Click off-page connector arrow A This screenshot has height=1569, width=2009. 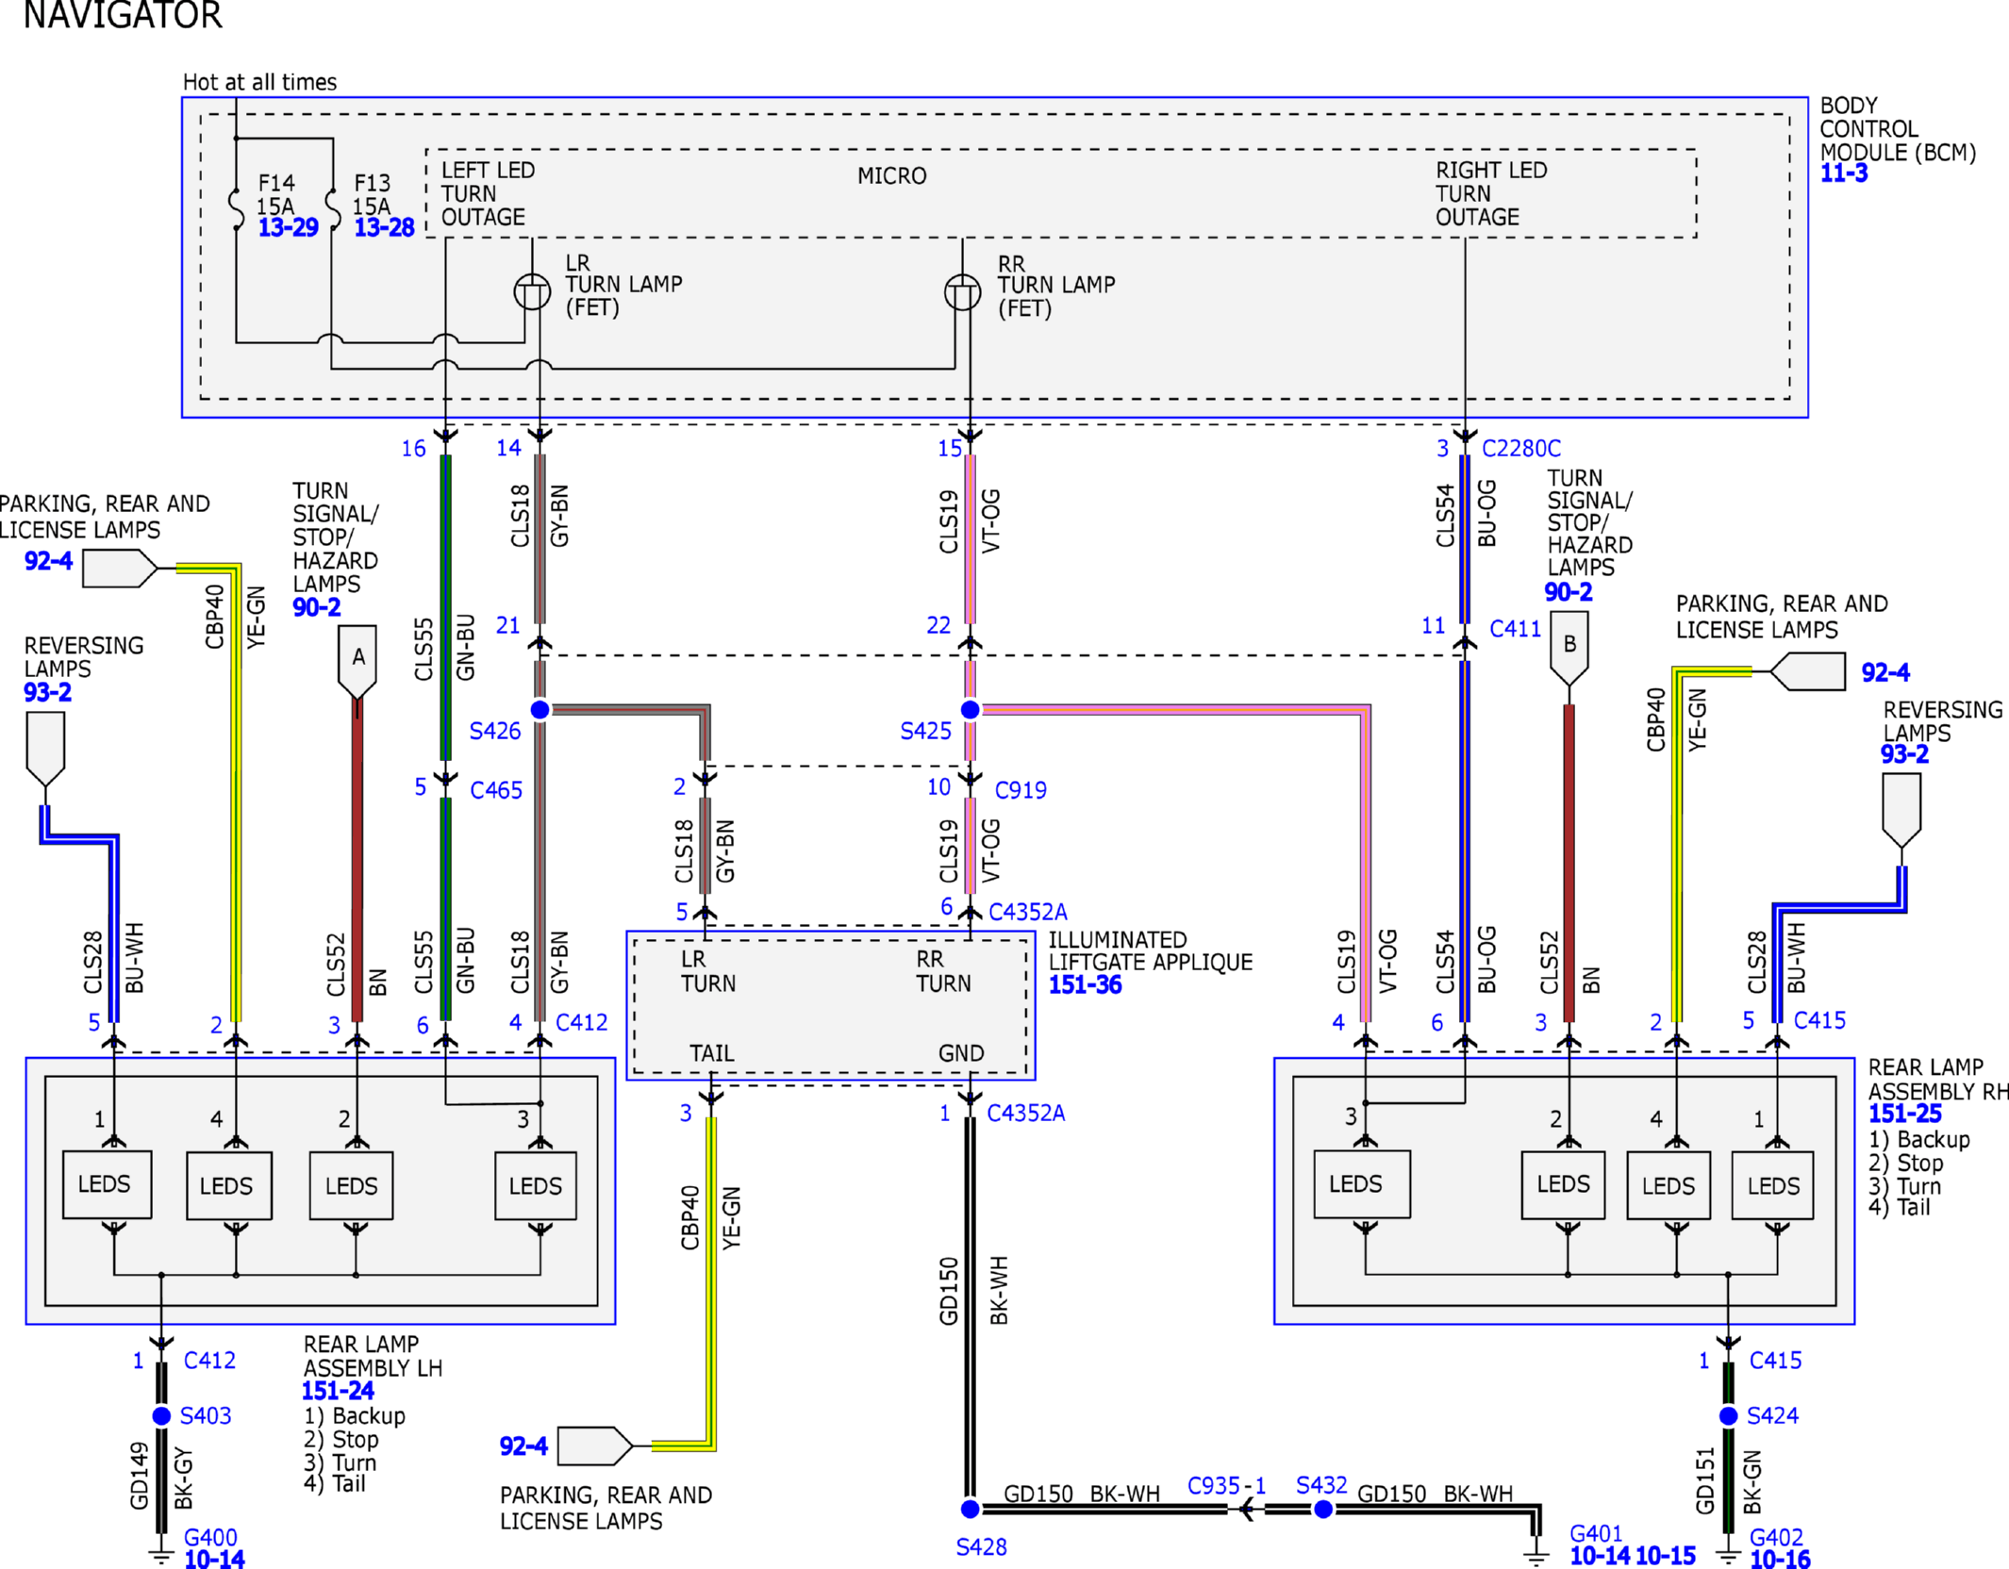point(357,661)
